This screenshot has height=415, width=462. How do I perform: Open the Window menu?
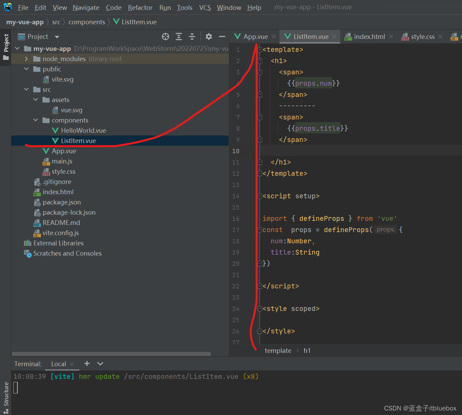click(x=229, y=8)
